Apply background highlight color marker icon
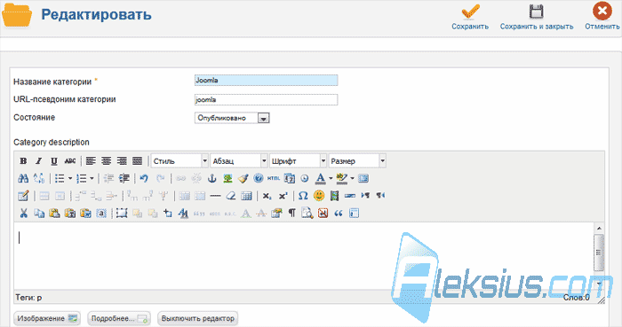 (341, 178)
